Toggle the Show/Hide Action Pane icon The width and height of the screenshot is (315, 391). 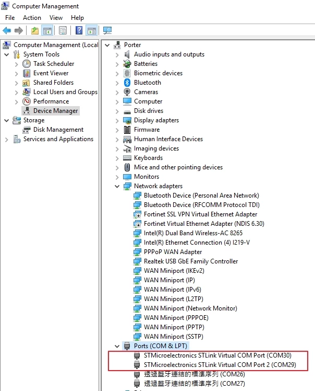[x=91, y=31]
